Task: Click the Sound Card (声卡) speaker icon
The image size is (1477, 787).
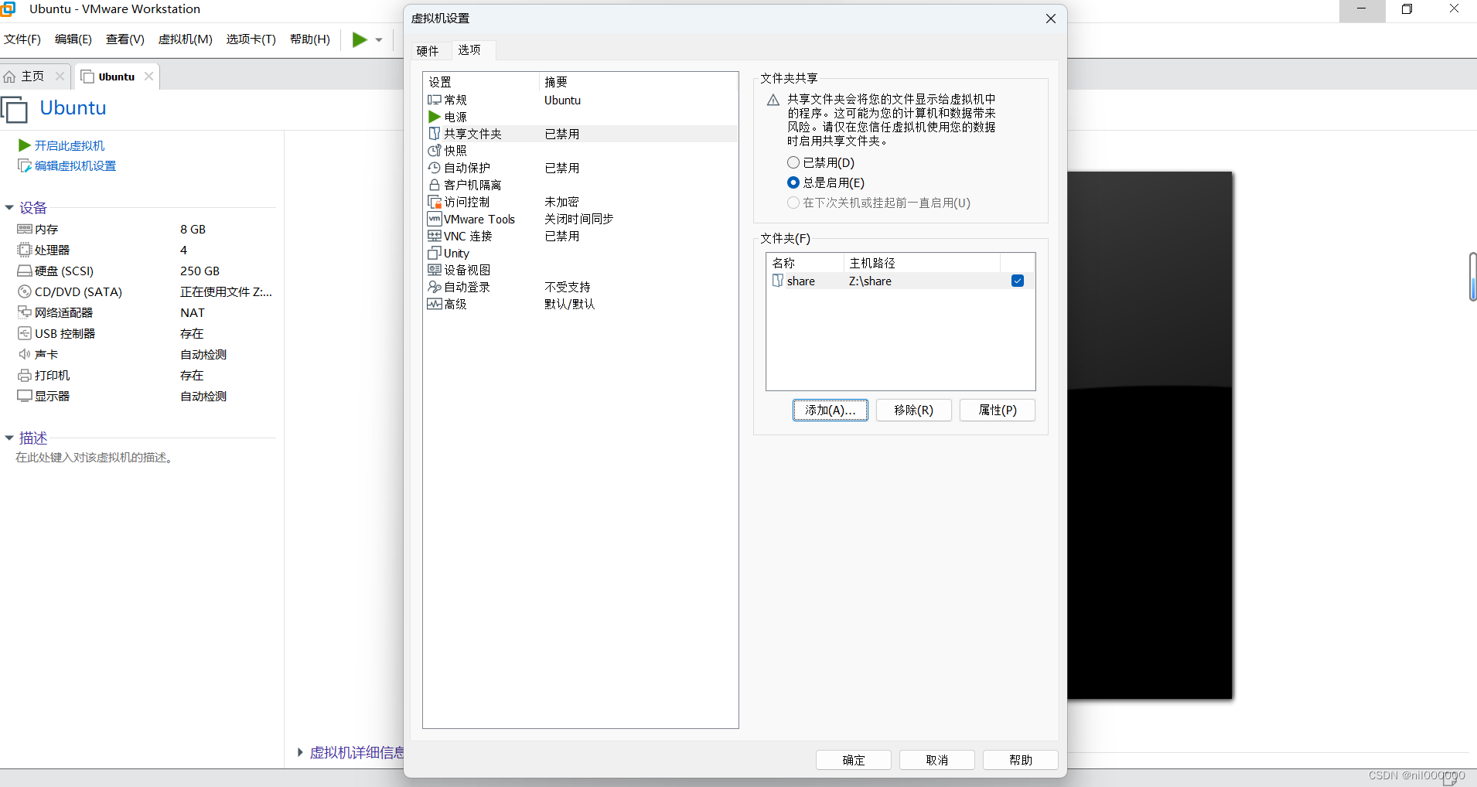Action: pyautogui.click(x=25, y=354)
